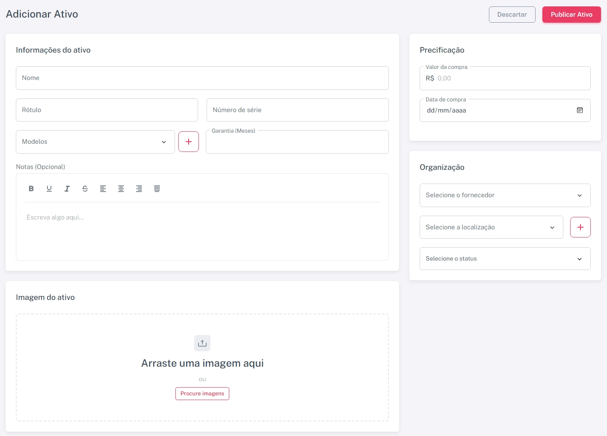Click the Procure imagens button
Screen dimensions: 607x436
pyautogui.click(x=202, y=394)
